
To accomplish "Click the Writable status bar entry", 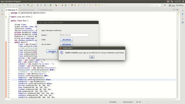I will pyautogui.click(x=113, y=102).
